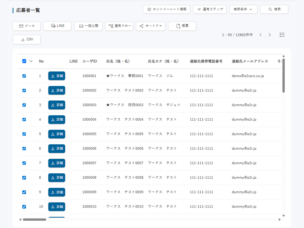The width and height of the screenshot is (304, 228).
Task: Open the 帳票 document icon
Action: point(182,26)
